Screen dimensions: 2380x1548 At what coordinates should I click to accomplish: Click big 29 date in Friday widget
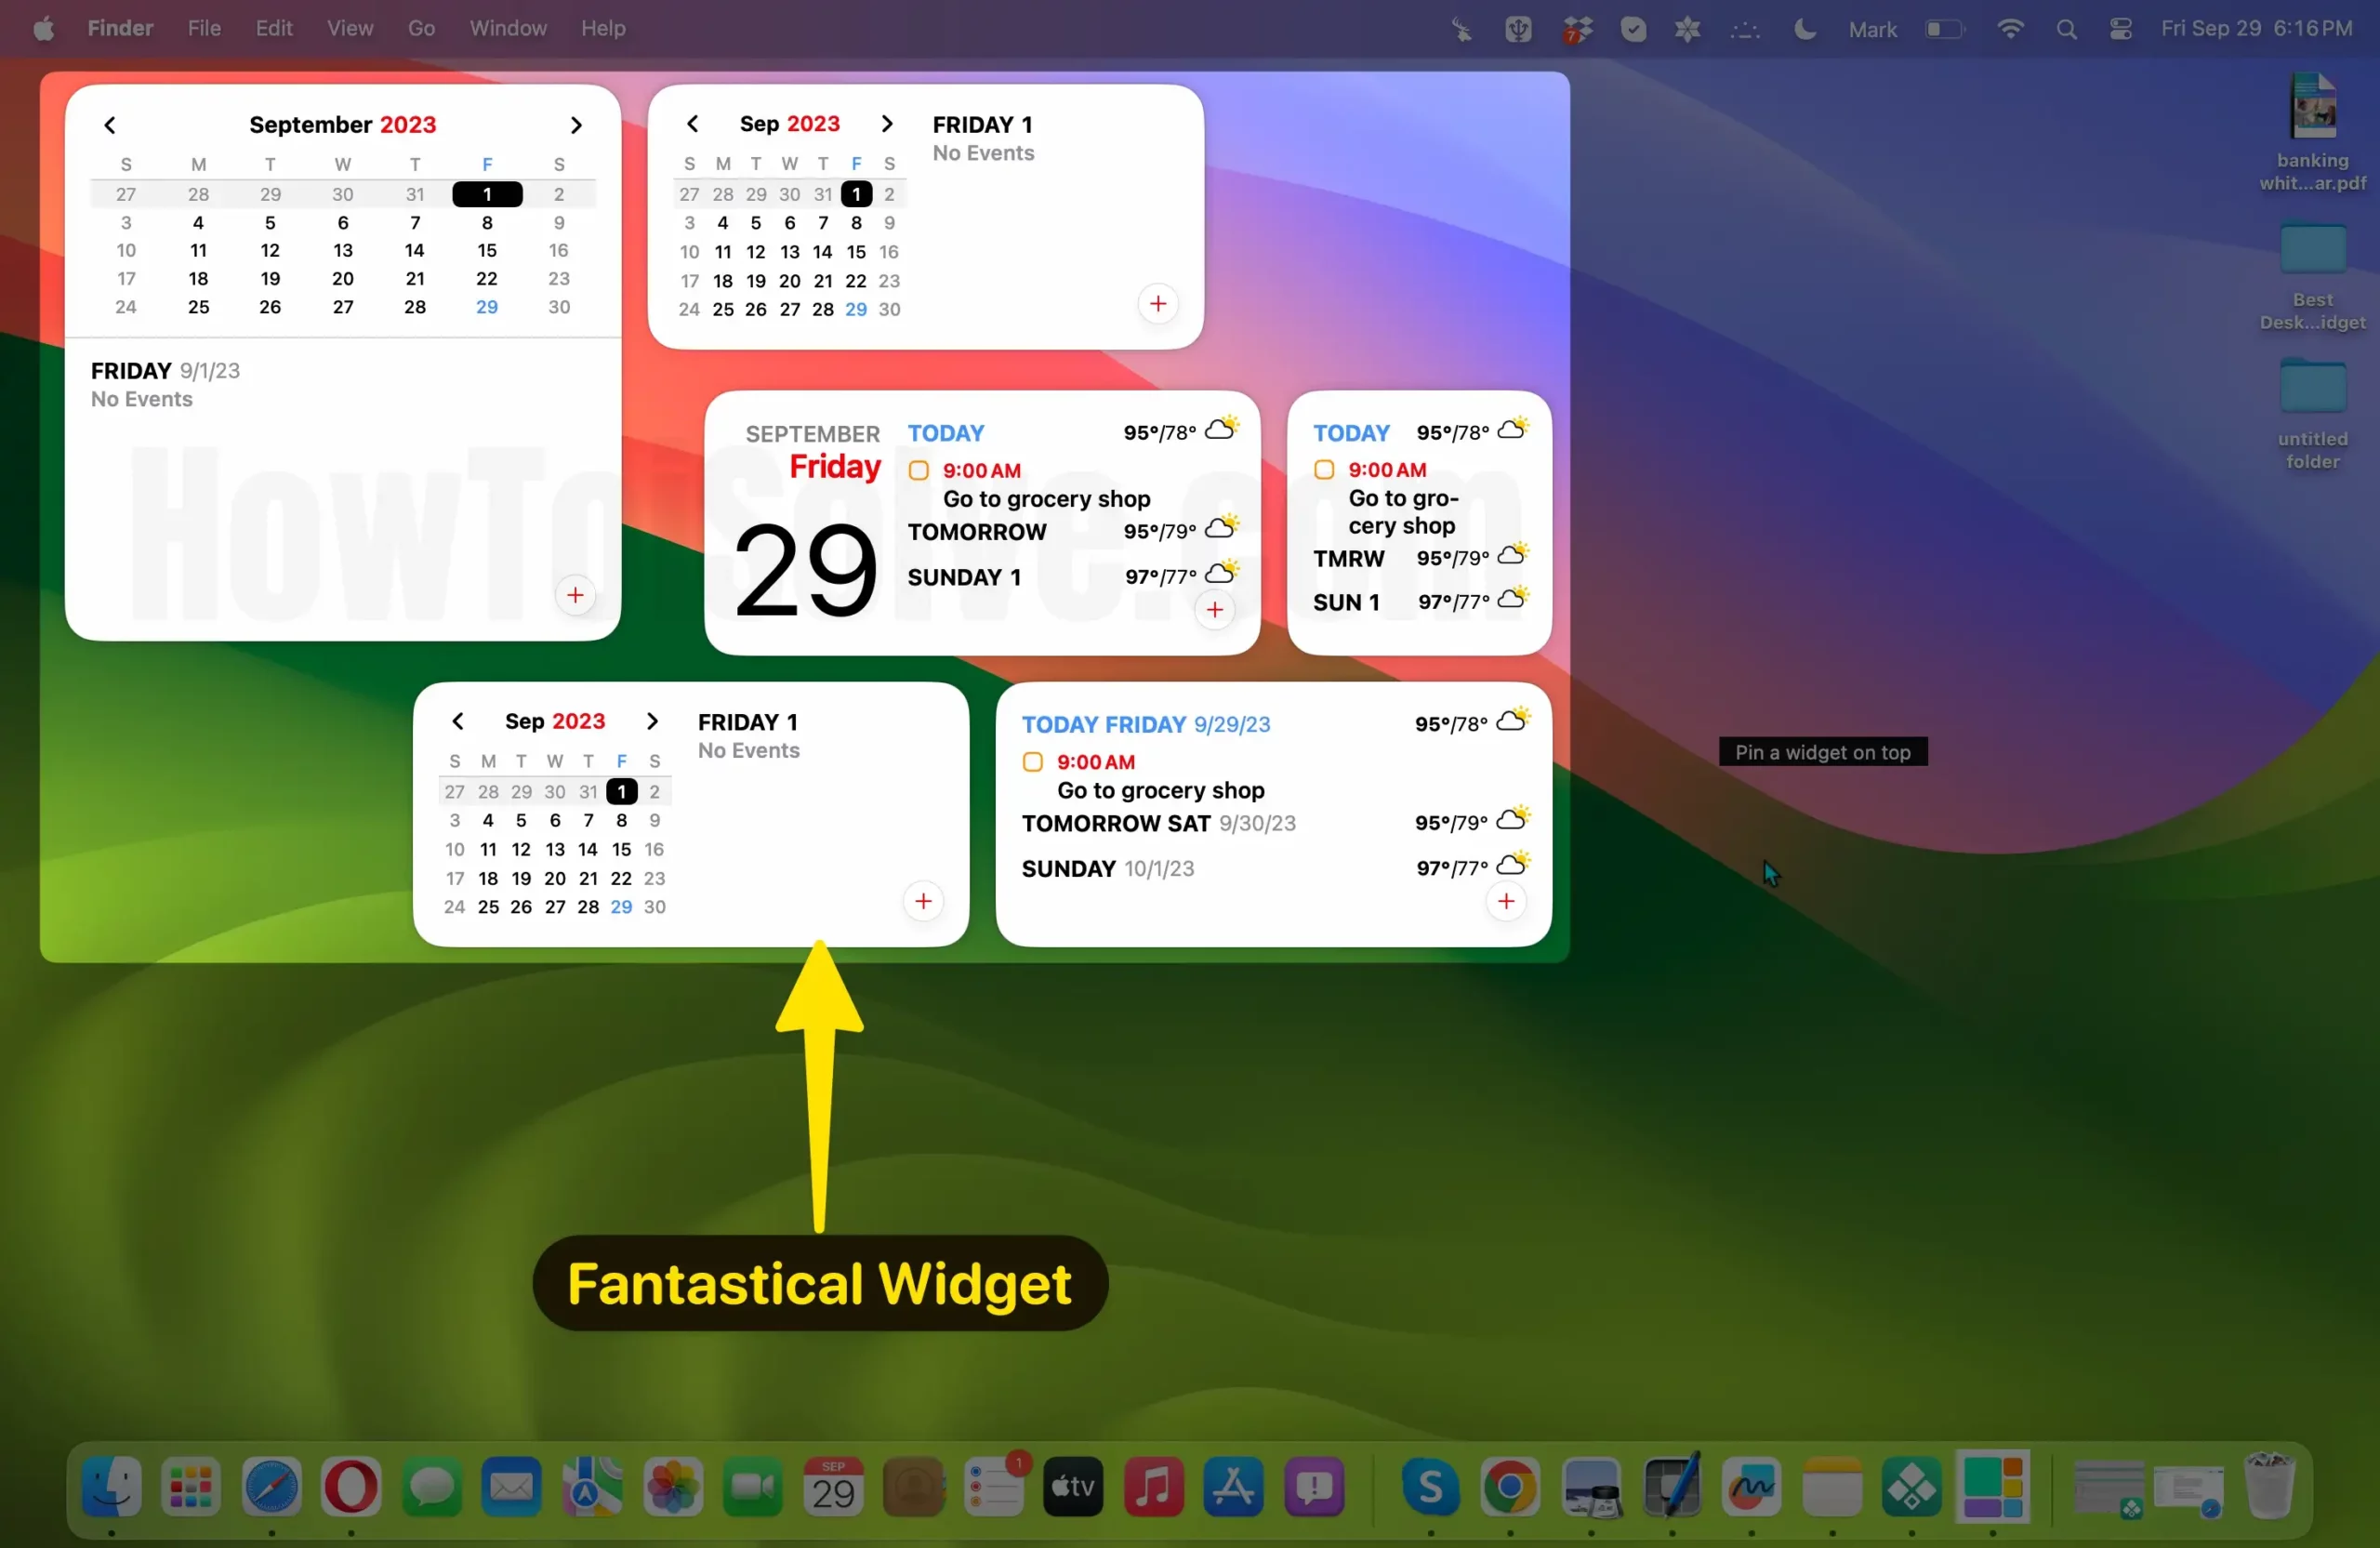[x=806, y=571]
